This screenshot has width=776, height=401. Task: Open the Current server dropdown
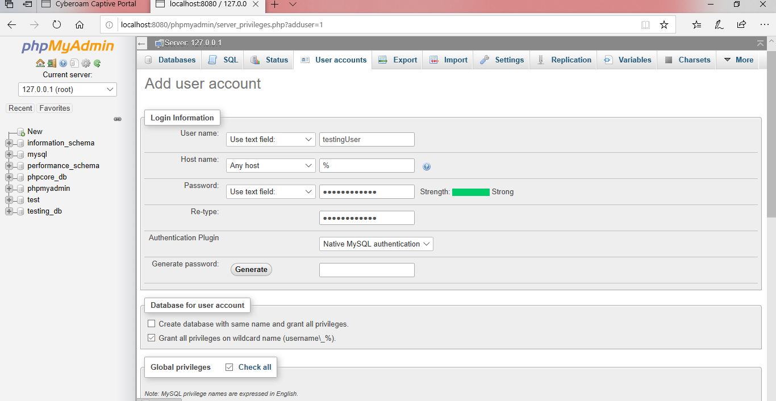pyautogui.click(x=68, y=90)
